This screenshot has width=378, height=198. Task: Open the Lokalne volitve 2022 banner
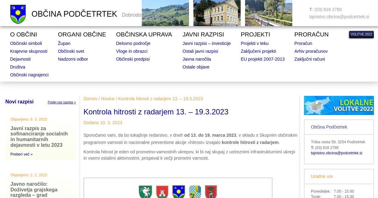click(x=339, y=105)
